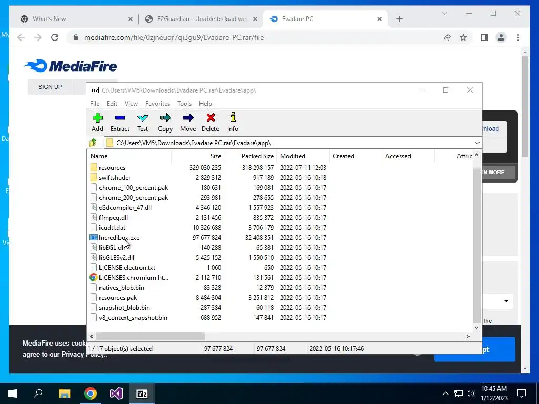Sort by the Size column header

(x=198, y=156)
